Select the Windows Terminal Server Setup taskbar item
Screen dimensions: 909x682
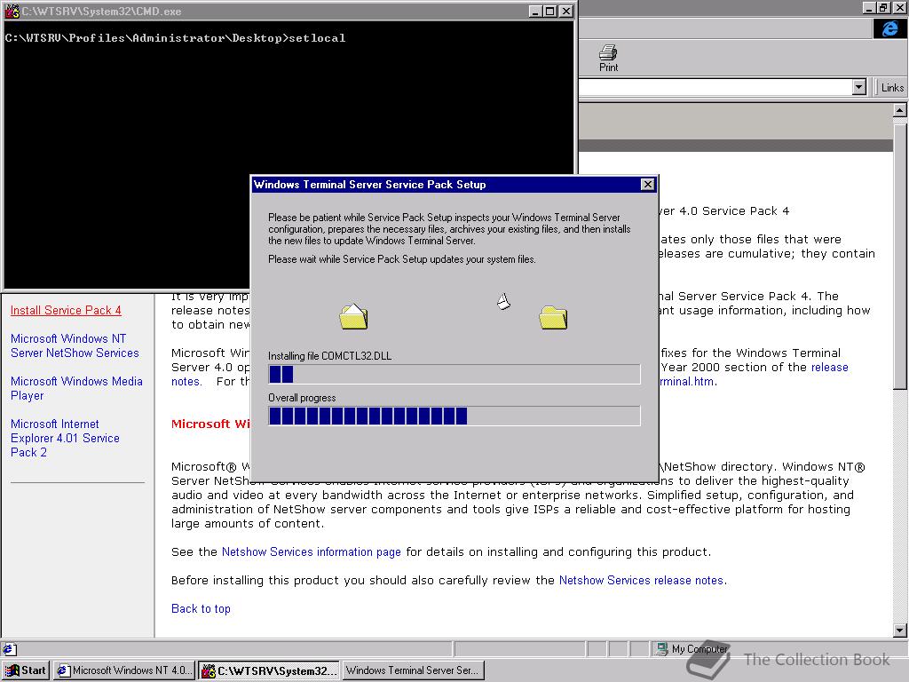point(413,670)
